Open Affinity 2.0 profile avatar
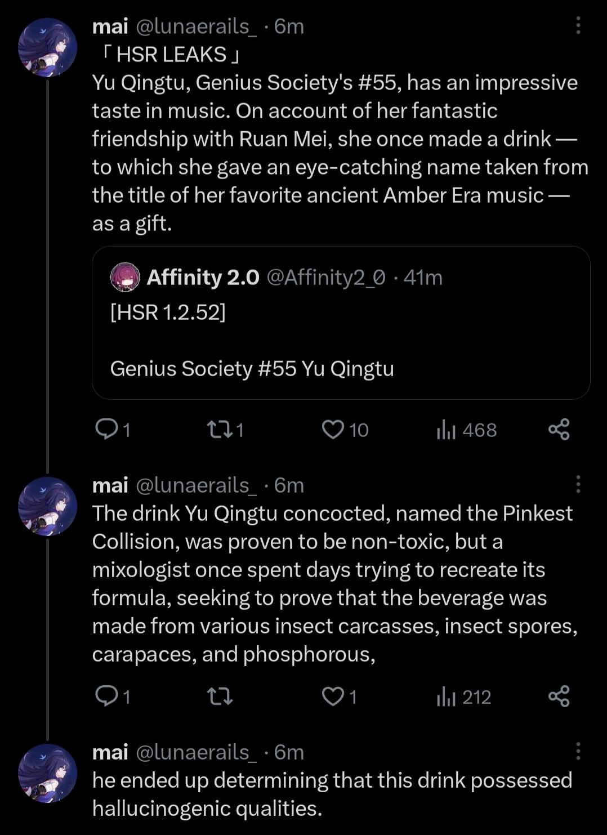 pyautogui.click(x=125, y=277)
